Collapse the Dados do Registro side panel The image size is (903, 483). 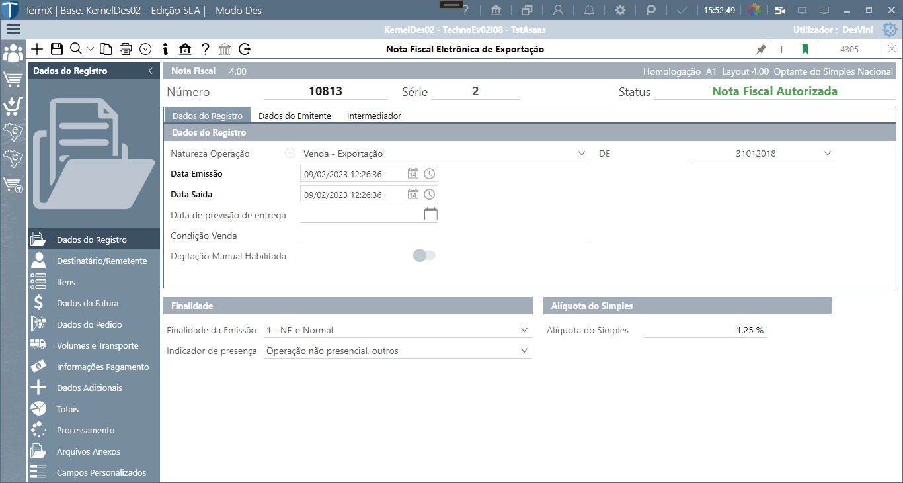pyautogui.click(x=150, y=71)
